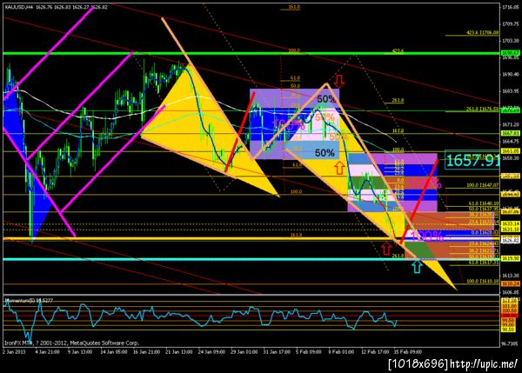
Task: Click the highlighted 1619.90 price tag
Action: coord(511,258)
